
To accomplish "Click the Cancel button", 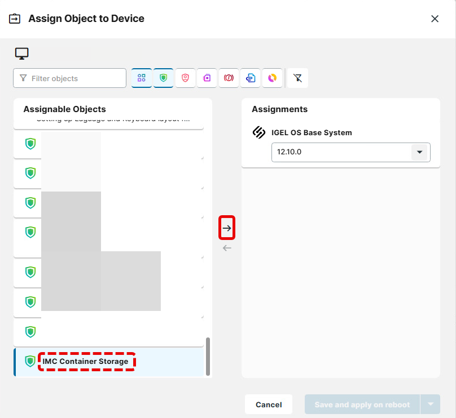I will (x=269, y=404).
